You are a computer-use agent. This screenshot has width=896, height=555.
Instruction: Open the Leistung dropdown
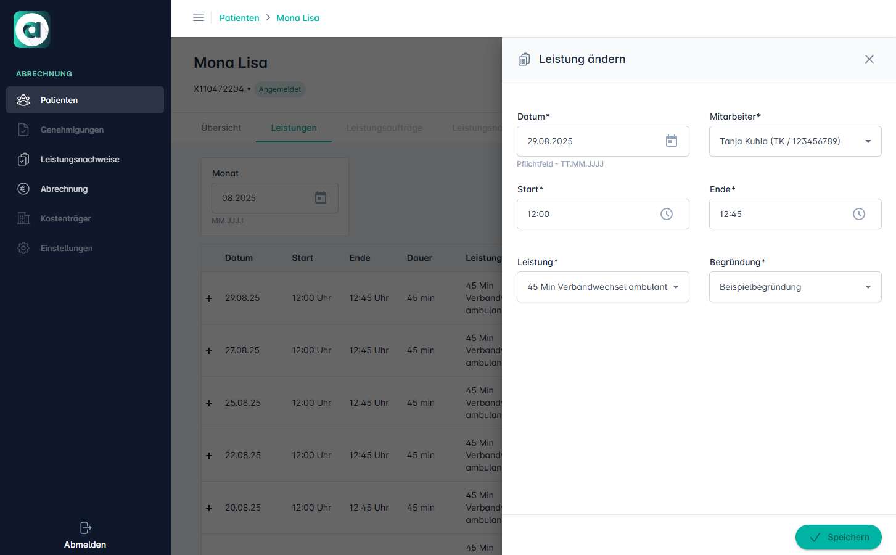point(675,287)
